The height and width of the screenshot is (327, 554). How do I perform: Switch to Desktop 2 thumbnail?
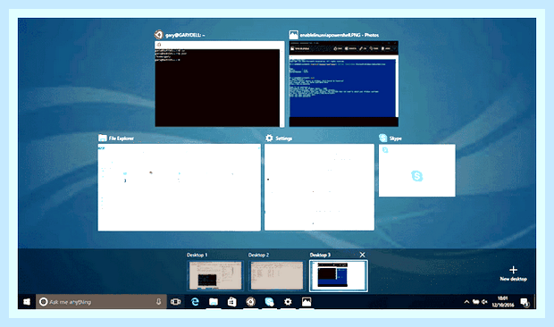coord(277,276)
